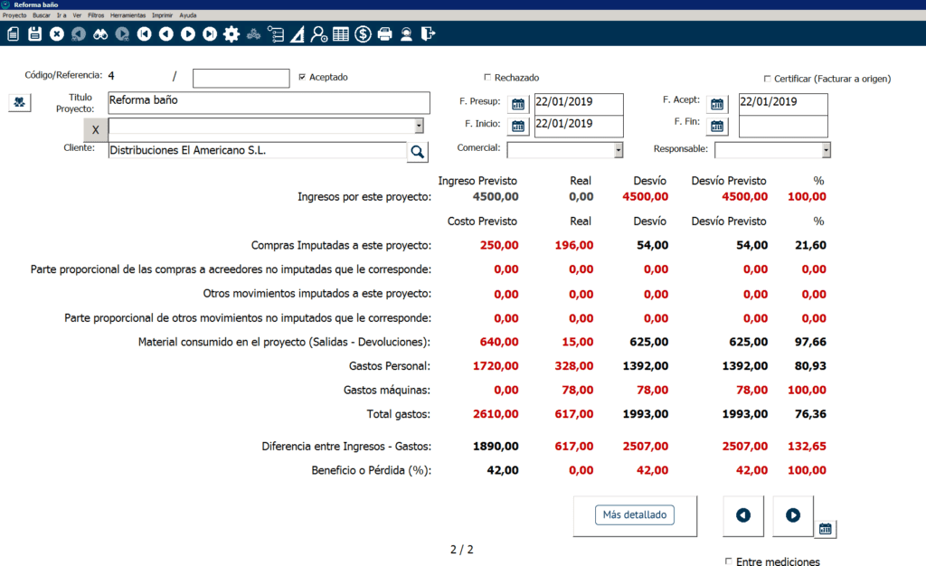Viewport: 926px width, 566px height.
Task: Open the F. Presup calendar picker
Action: pos(518,104)
